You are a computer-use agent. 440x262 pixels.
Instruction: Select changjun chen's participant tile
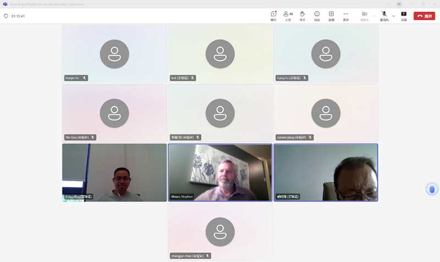pyautogui.click(x=220, y=232)
